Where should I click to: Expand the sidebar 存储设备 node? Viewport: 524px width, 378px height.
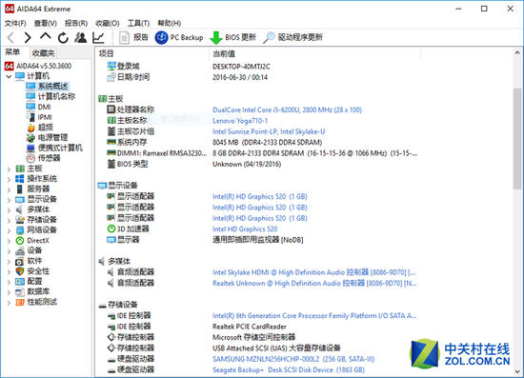(9, 220)
